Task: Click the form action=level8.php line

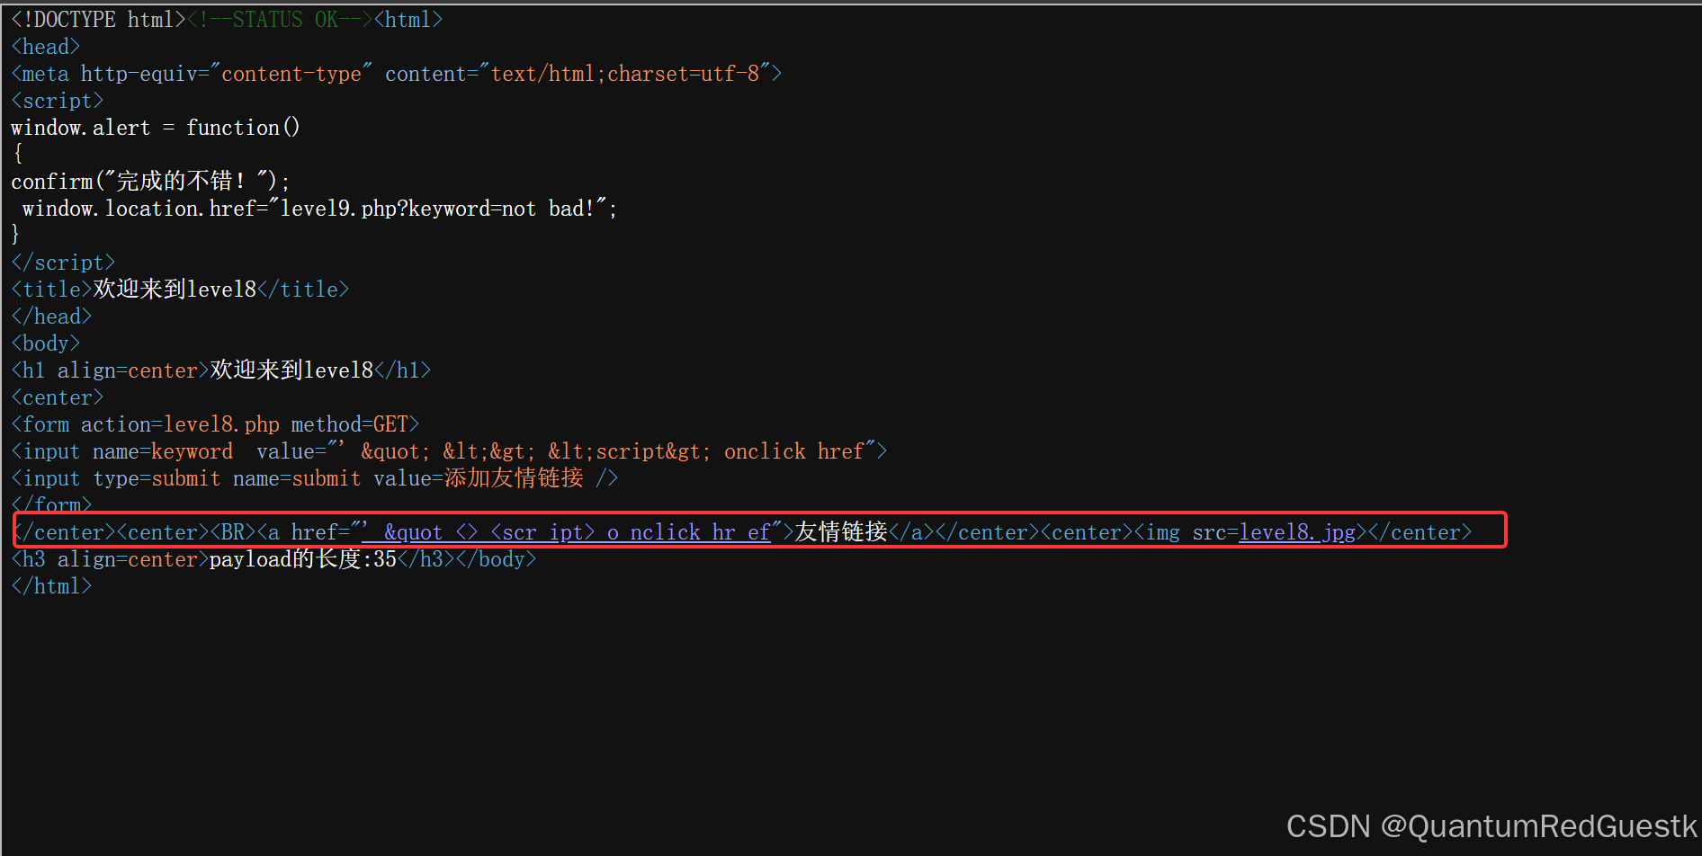Action: click(x=215, y=424)
